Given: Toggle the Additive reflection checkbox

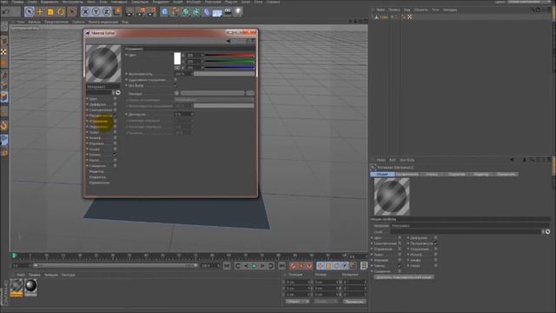Looking at the screenshot, I should [x=175, y=80].
